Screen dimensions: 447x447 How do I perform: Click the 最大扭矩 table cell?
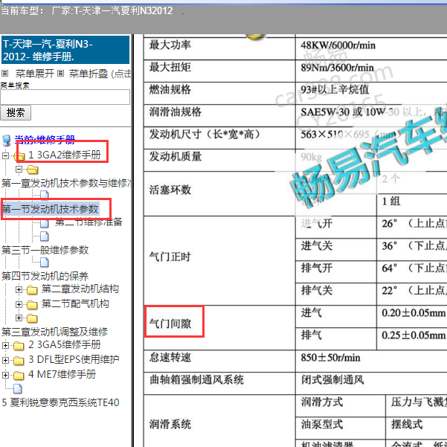tap(219, 71)
